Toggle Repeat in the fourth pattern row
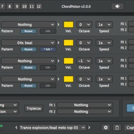The width and height of the screenshot is (134, 134). pos(28,86)
